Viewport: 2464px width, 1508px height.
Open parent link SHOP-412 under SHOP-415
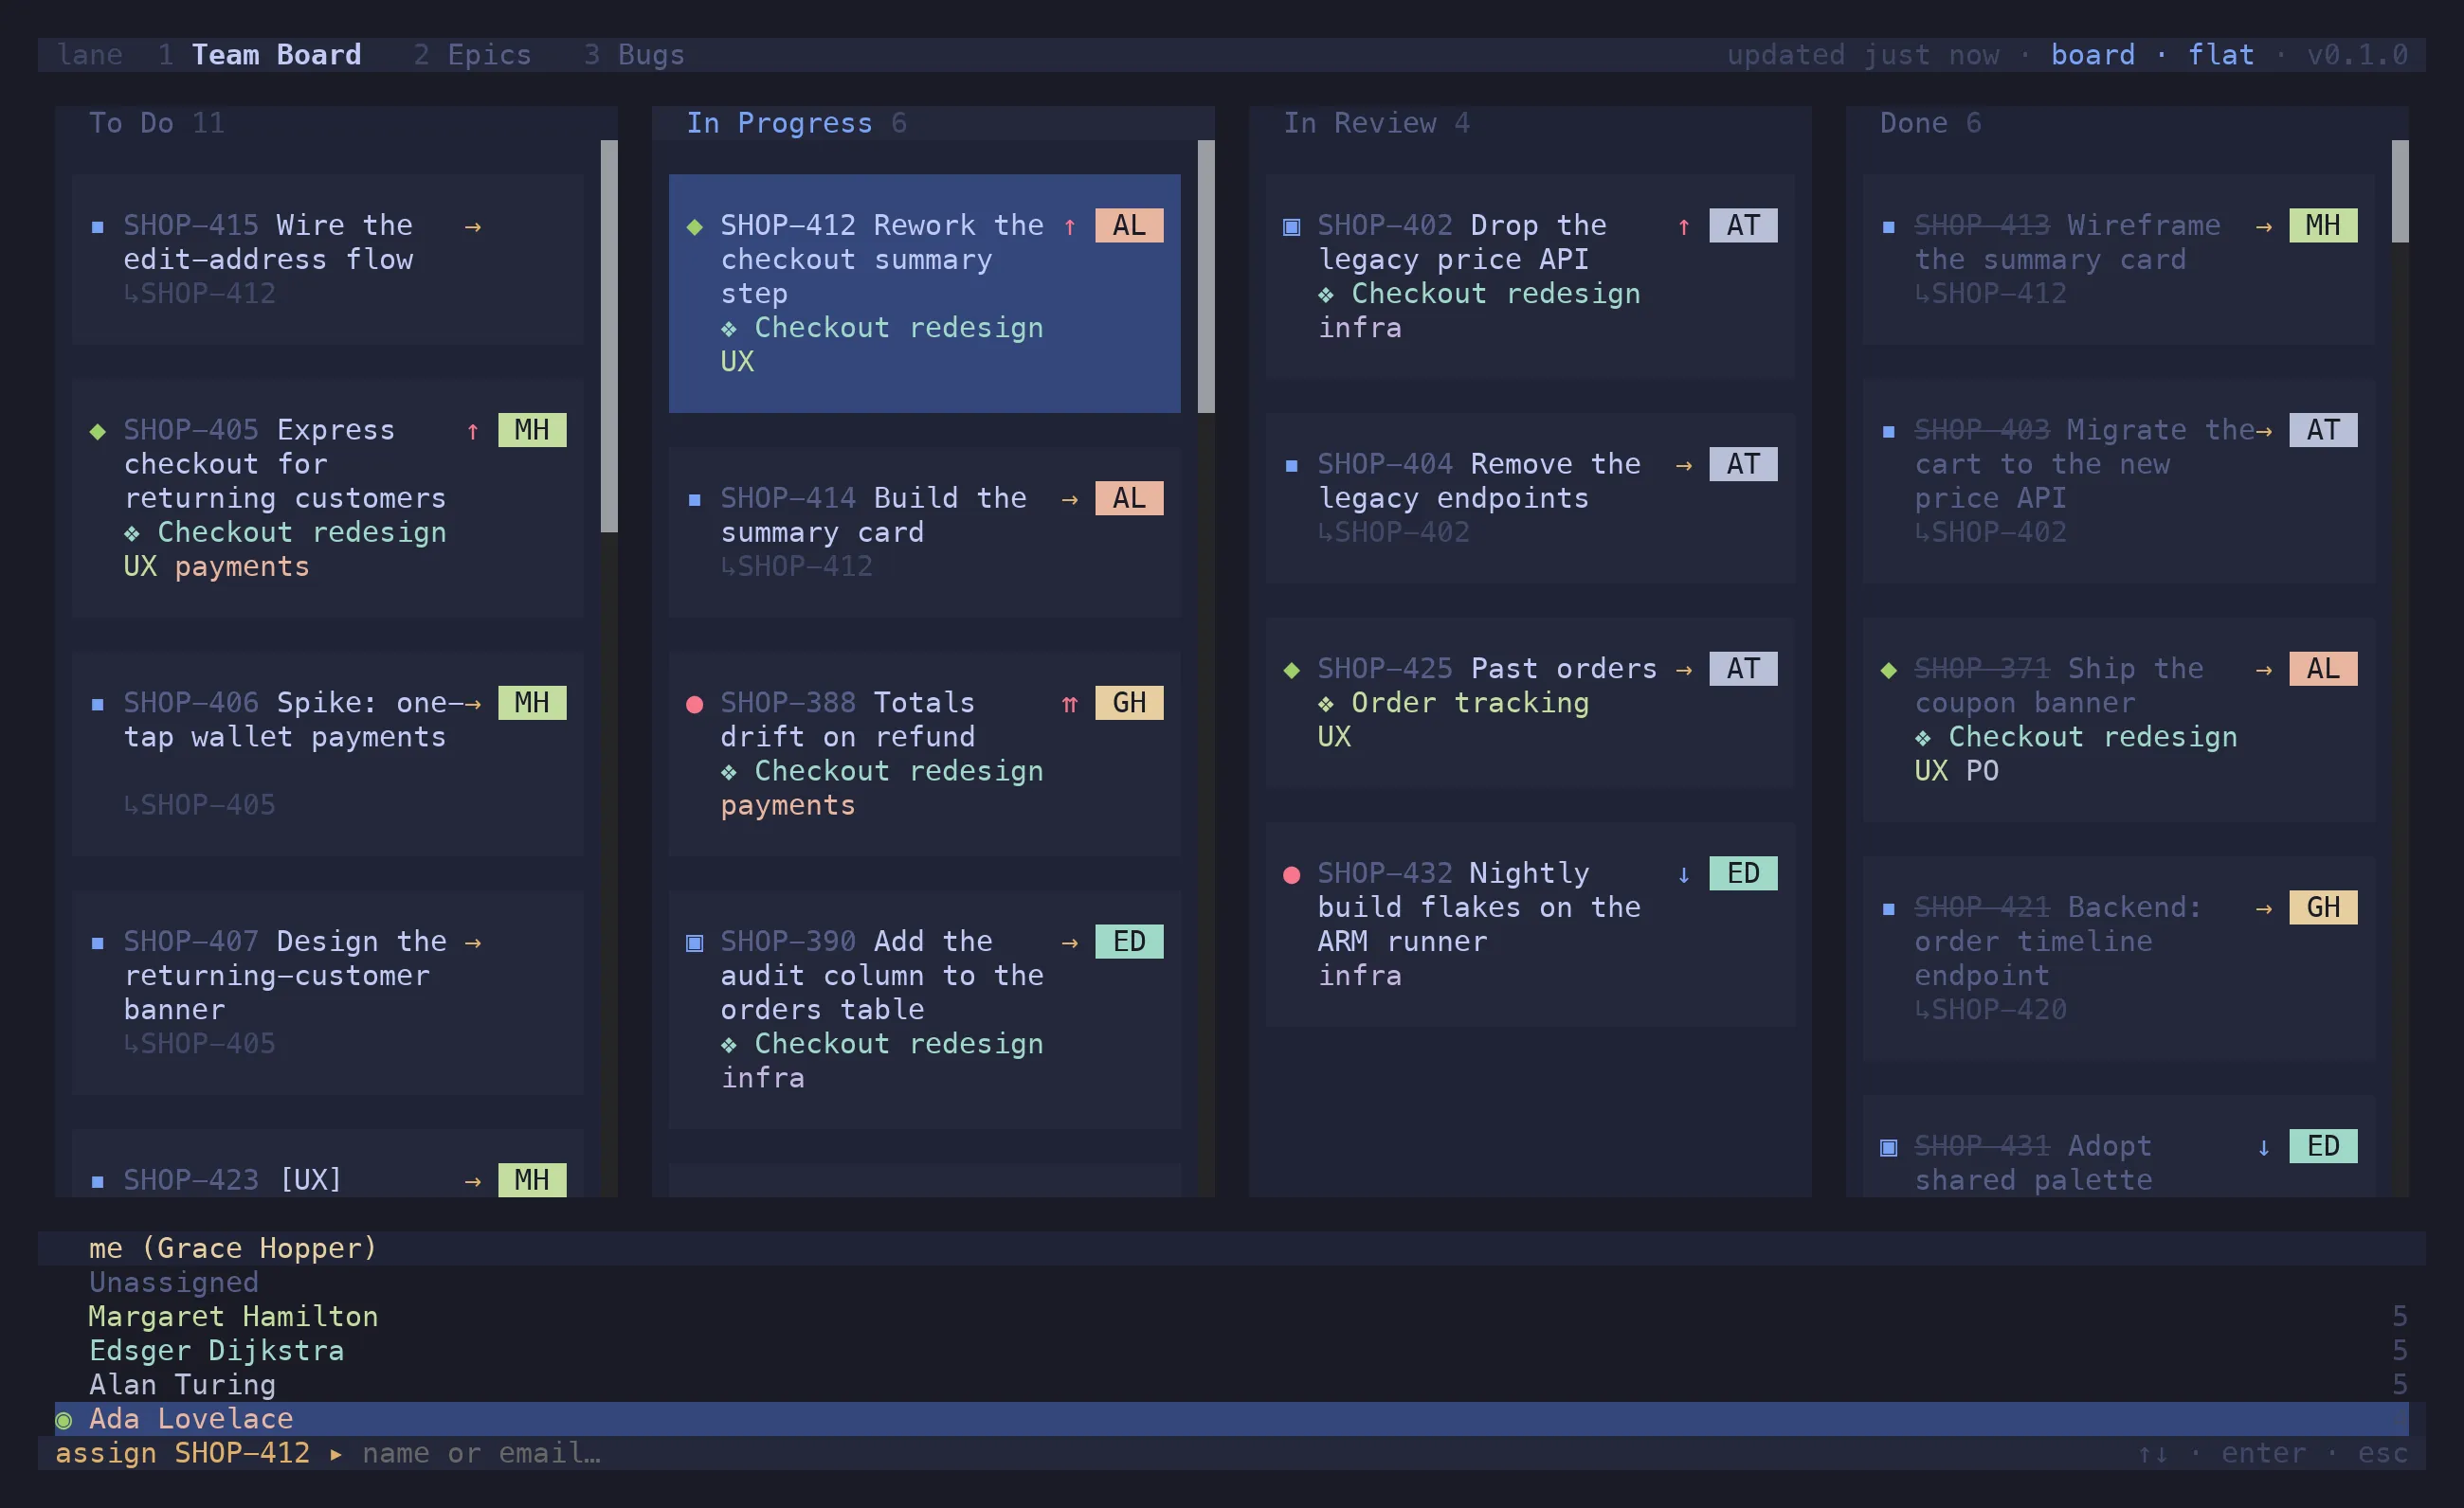click(199, 294)
